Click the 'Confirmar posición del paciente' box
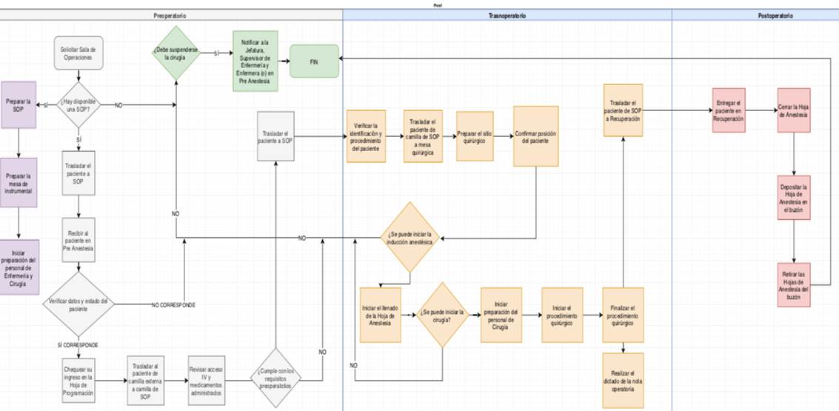 [536, 136]
